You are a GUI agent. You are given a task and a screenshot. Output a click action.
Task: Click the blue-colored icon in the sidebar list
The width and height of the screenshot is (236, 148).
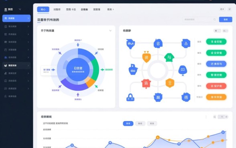coord(6,57)
